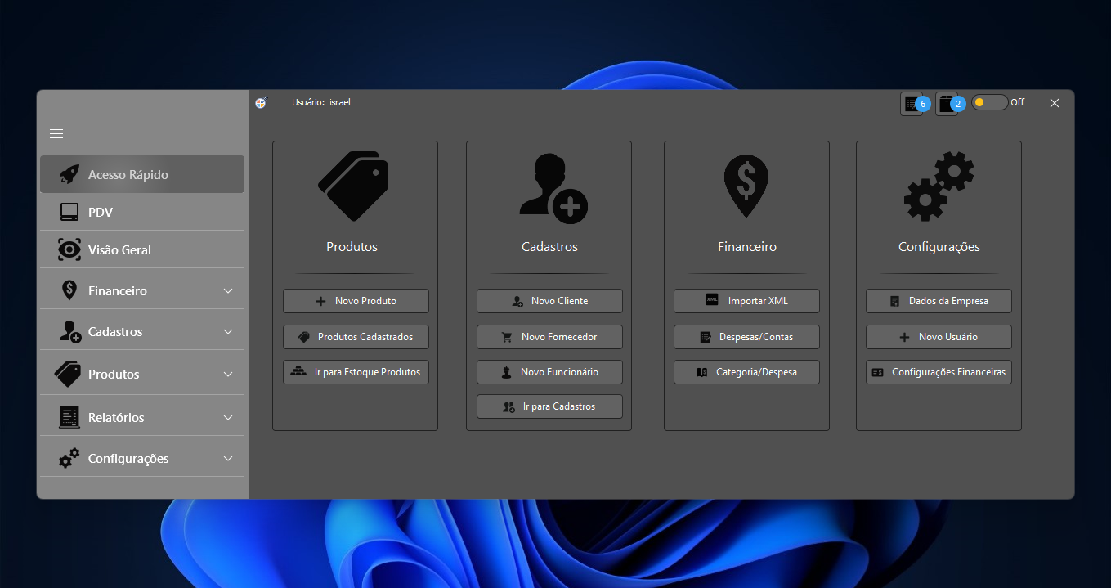Click the Usuário: israel label

321,102
